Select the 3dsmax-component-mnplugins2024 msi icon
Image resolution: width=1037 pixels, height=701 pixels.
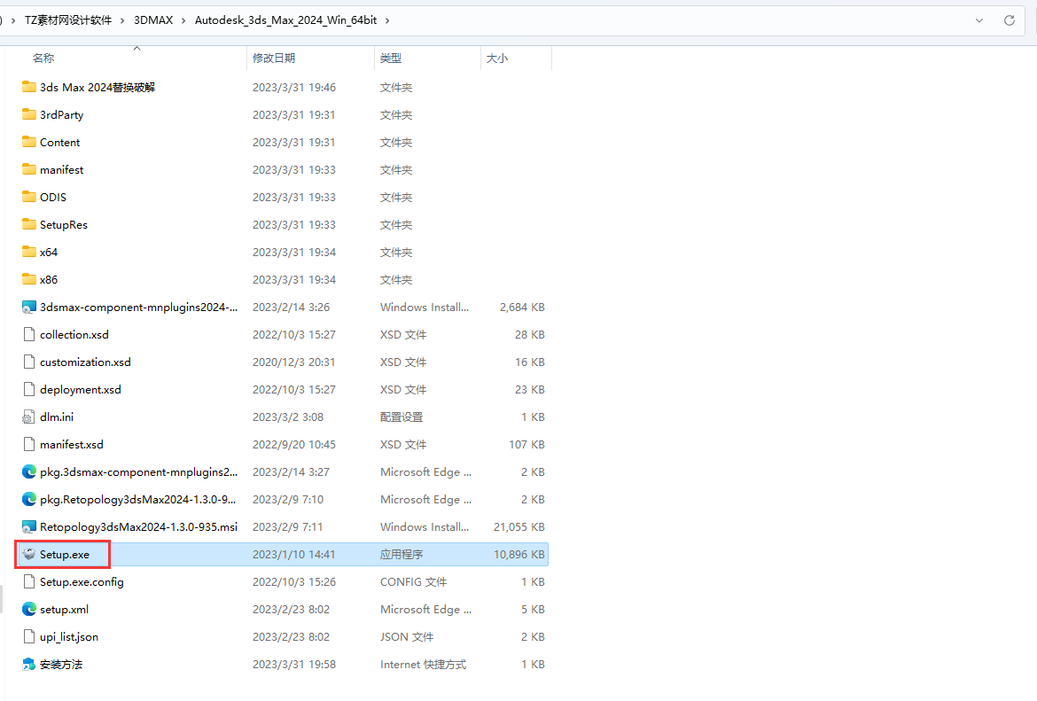tap(29, 308)
